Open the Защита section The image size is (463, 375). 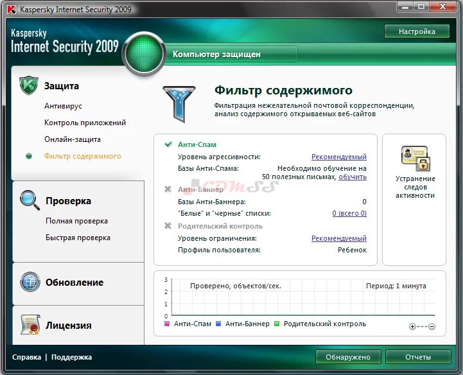pos(62,86)
